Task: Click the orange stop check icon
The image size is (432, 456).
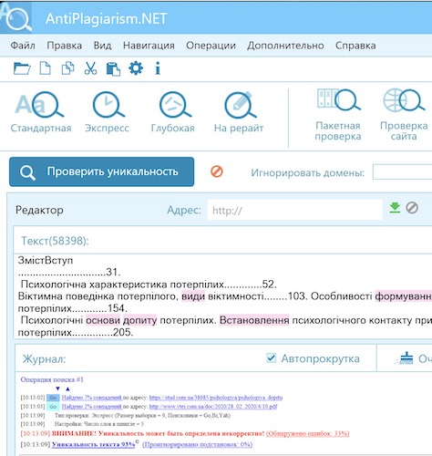Action: point(217,171)
